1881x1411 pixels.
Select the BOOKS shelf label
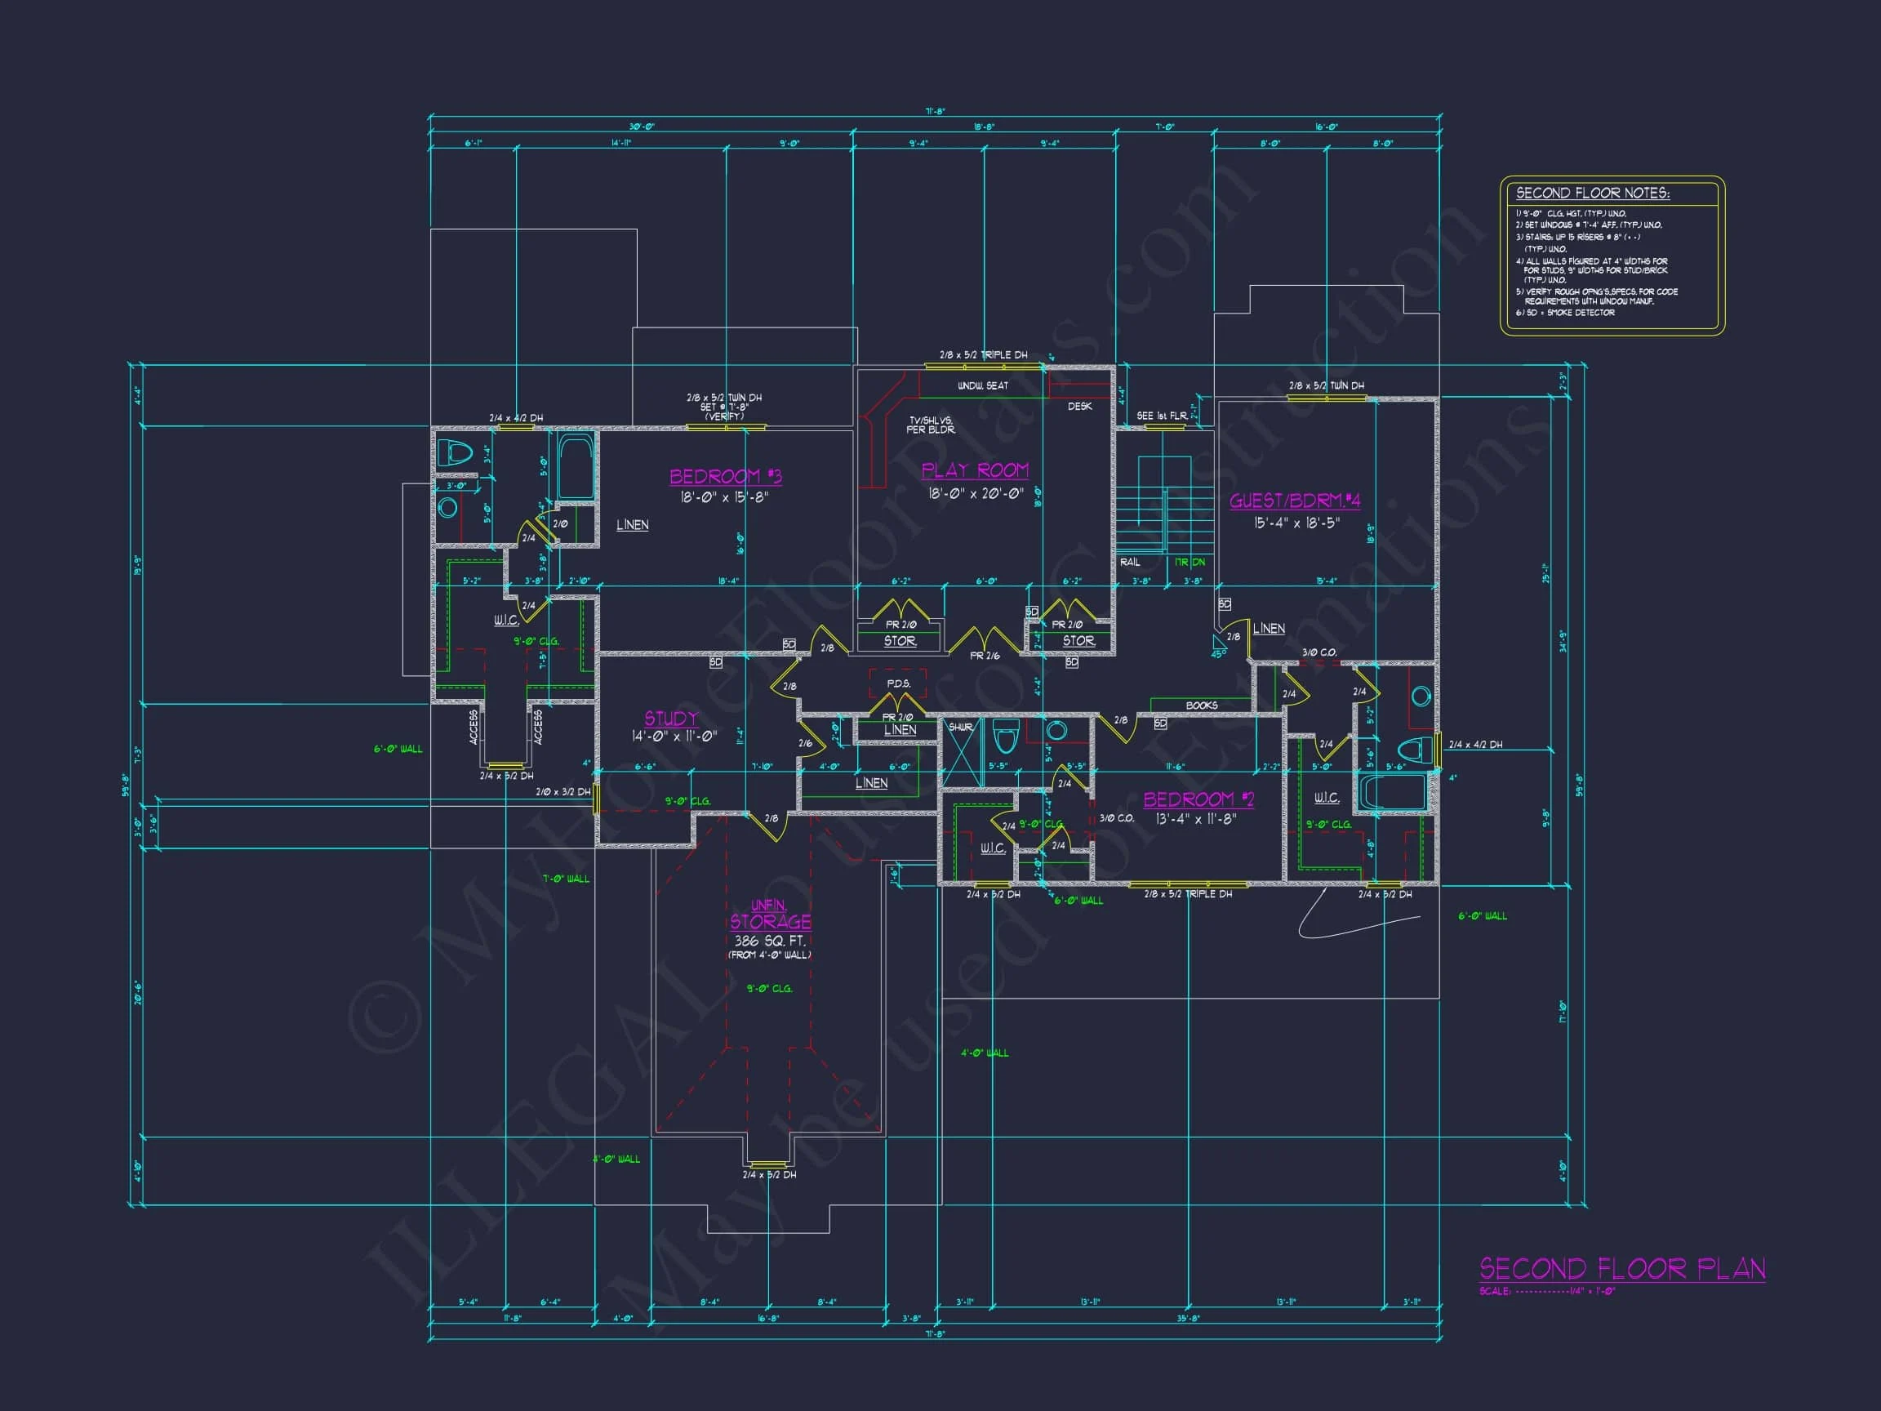[x=1201, y=705]
